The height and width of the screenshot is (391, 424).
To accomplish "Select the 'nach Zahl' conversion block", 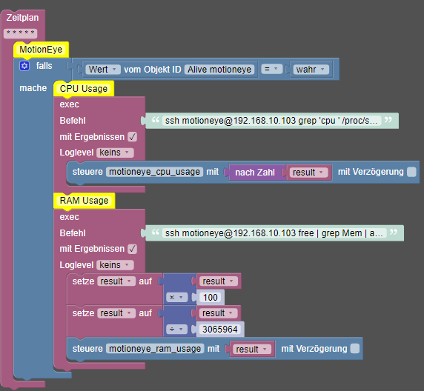I will (255, 173).
